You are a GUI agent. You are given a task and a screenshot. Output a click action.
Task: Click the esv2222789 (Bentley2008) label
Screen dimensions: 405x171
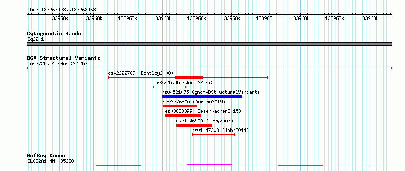click(141, 73)
